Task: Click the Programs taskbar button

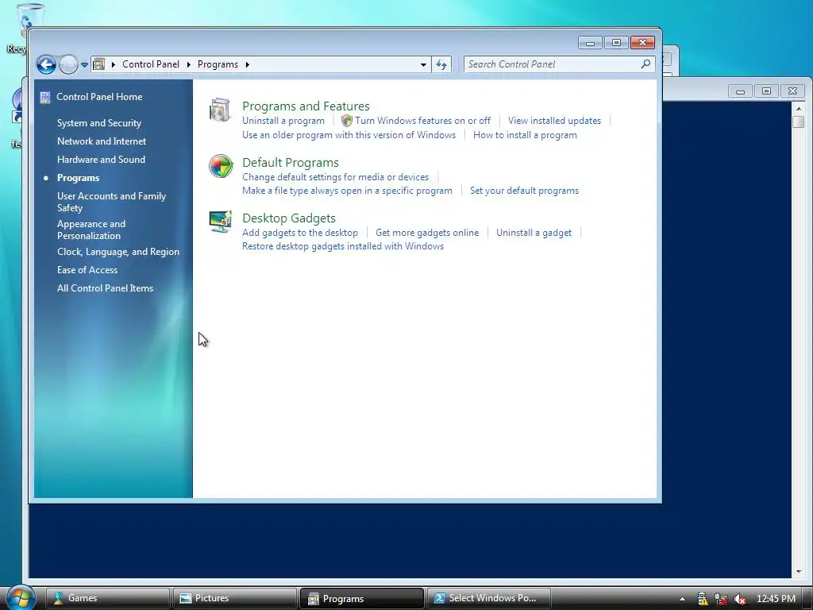Action: click(x=362, y=598)
